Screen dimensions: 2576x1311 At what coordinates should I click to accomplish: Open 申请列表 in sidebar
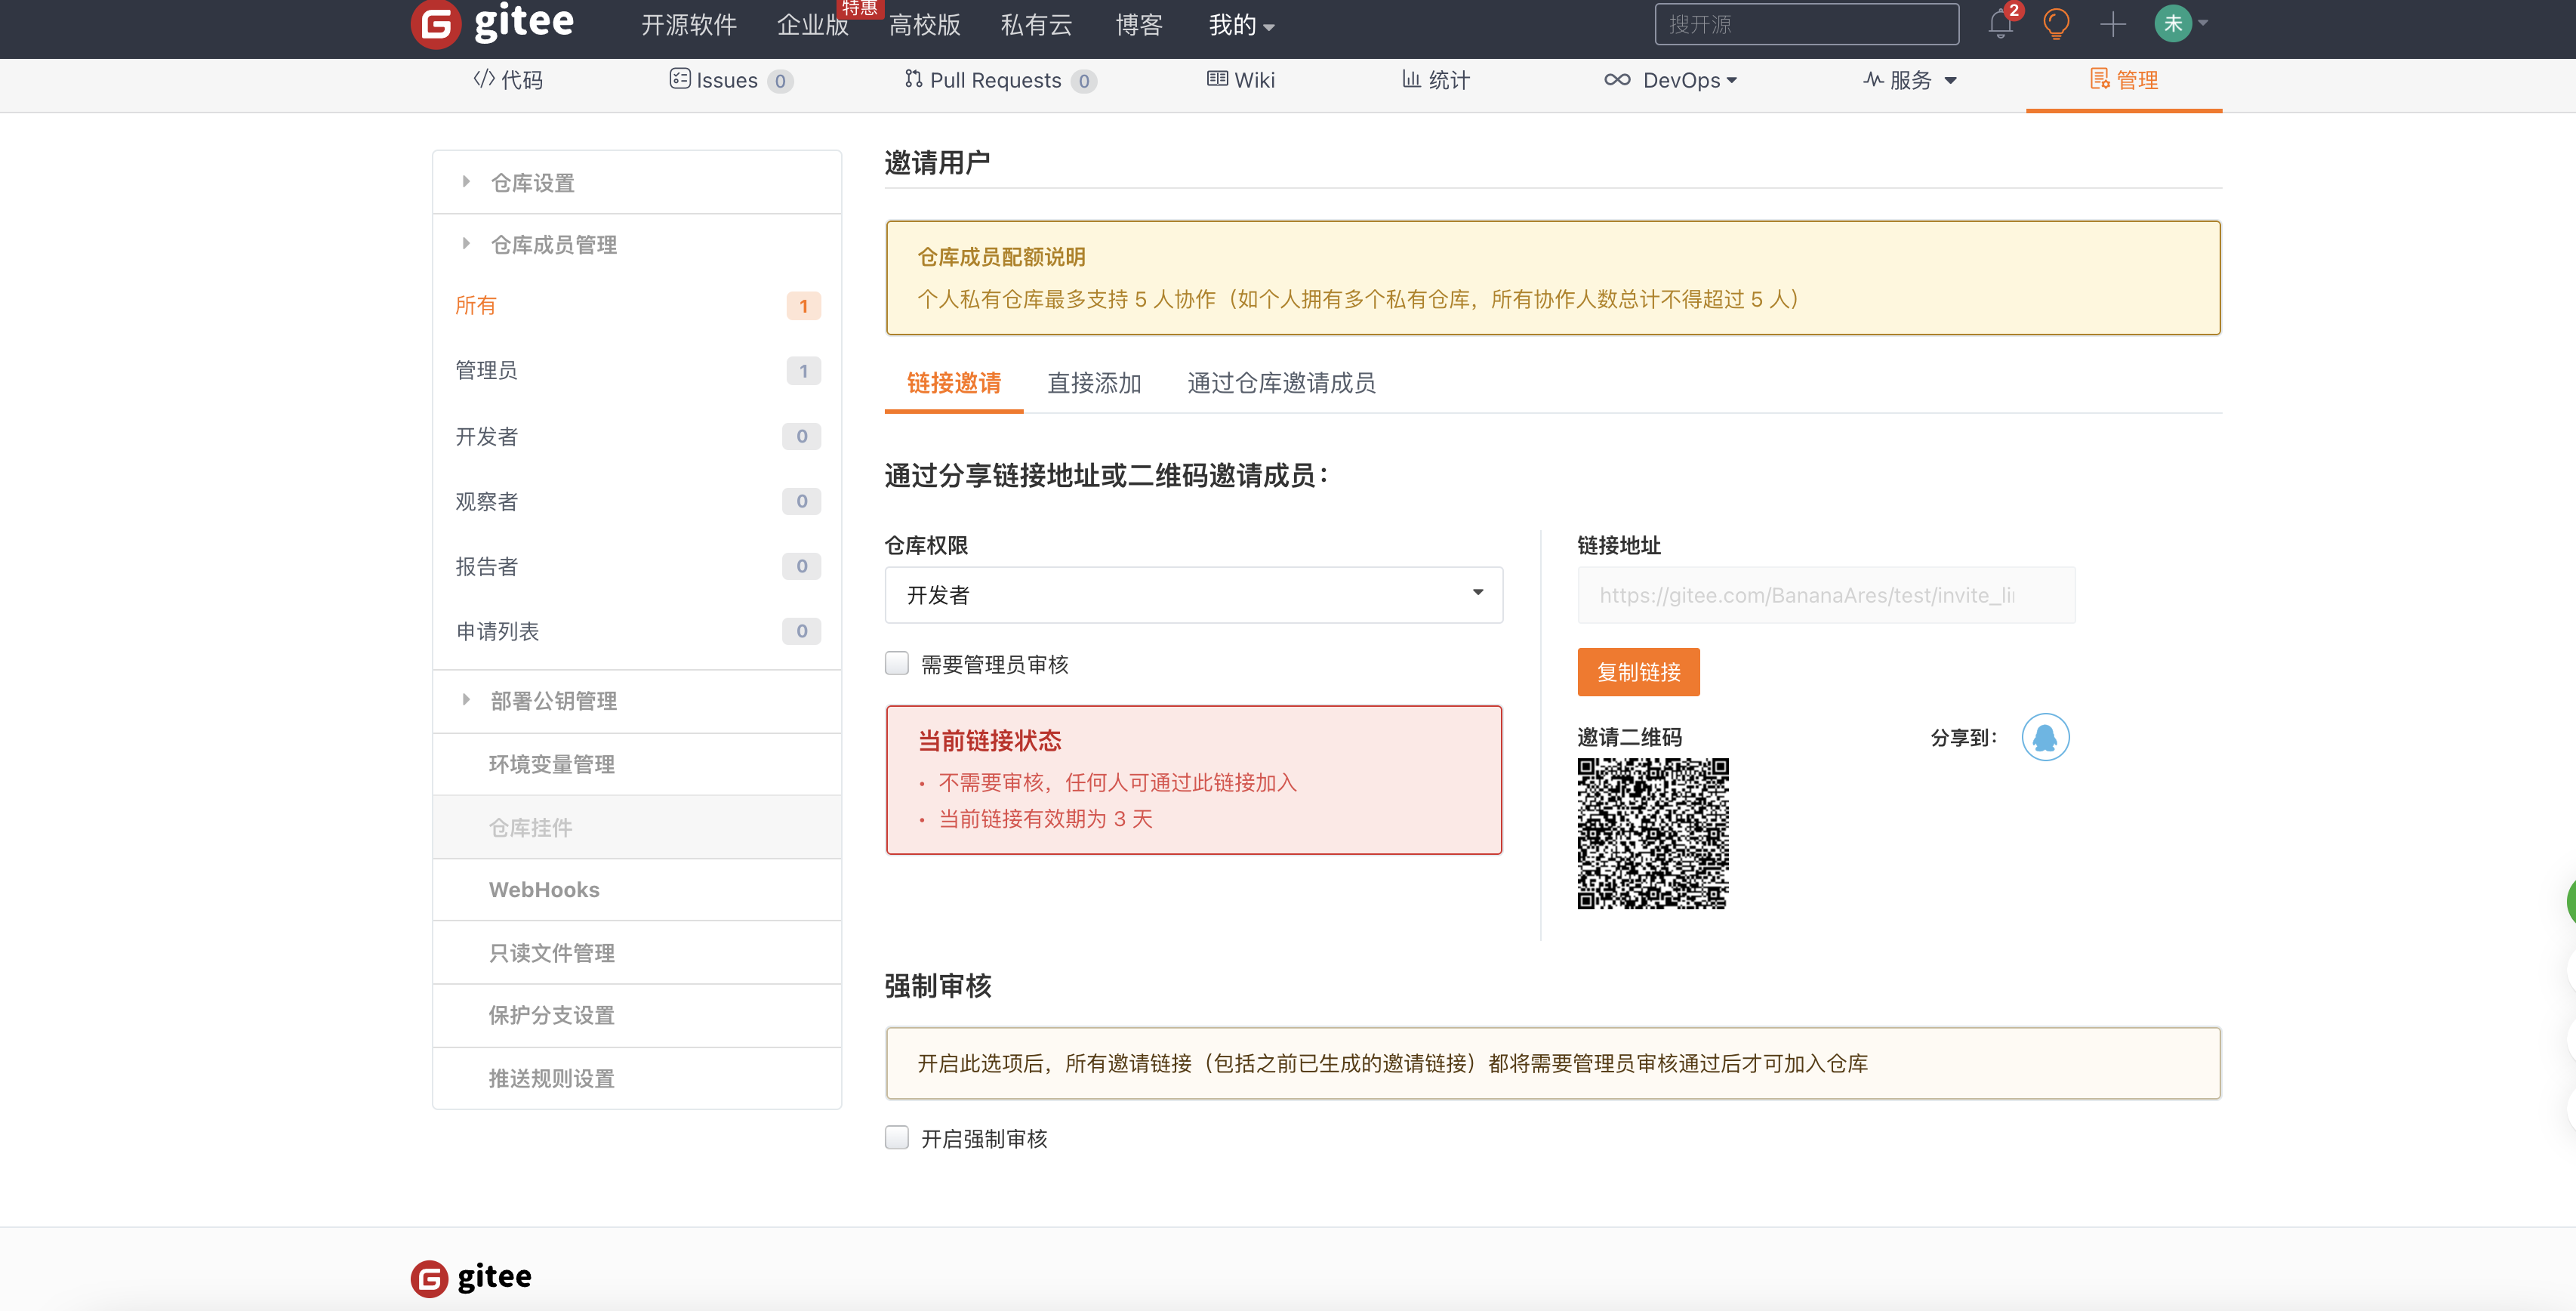pos(637,632)
